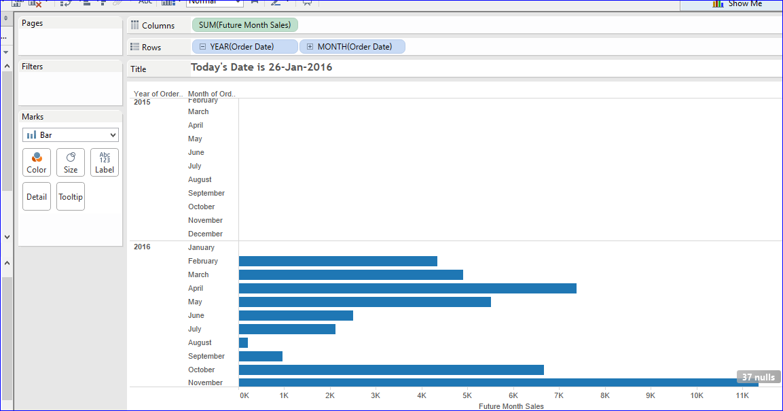Sort the data ascending from the toolbar
This screenshot has width=783, height=411.
pos(86,3)
